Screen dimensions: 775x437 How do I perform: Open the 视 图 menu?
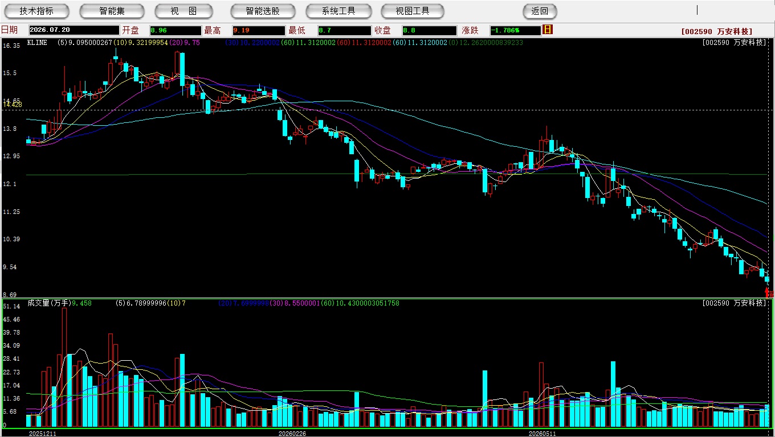(x=183, y=11)
